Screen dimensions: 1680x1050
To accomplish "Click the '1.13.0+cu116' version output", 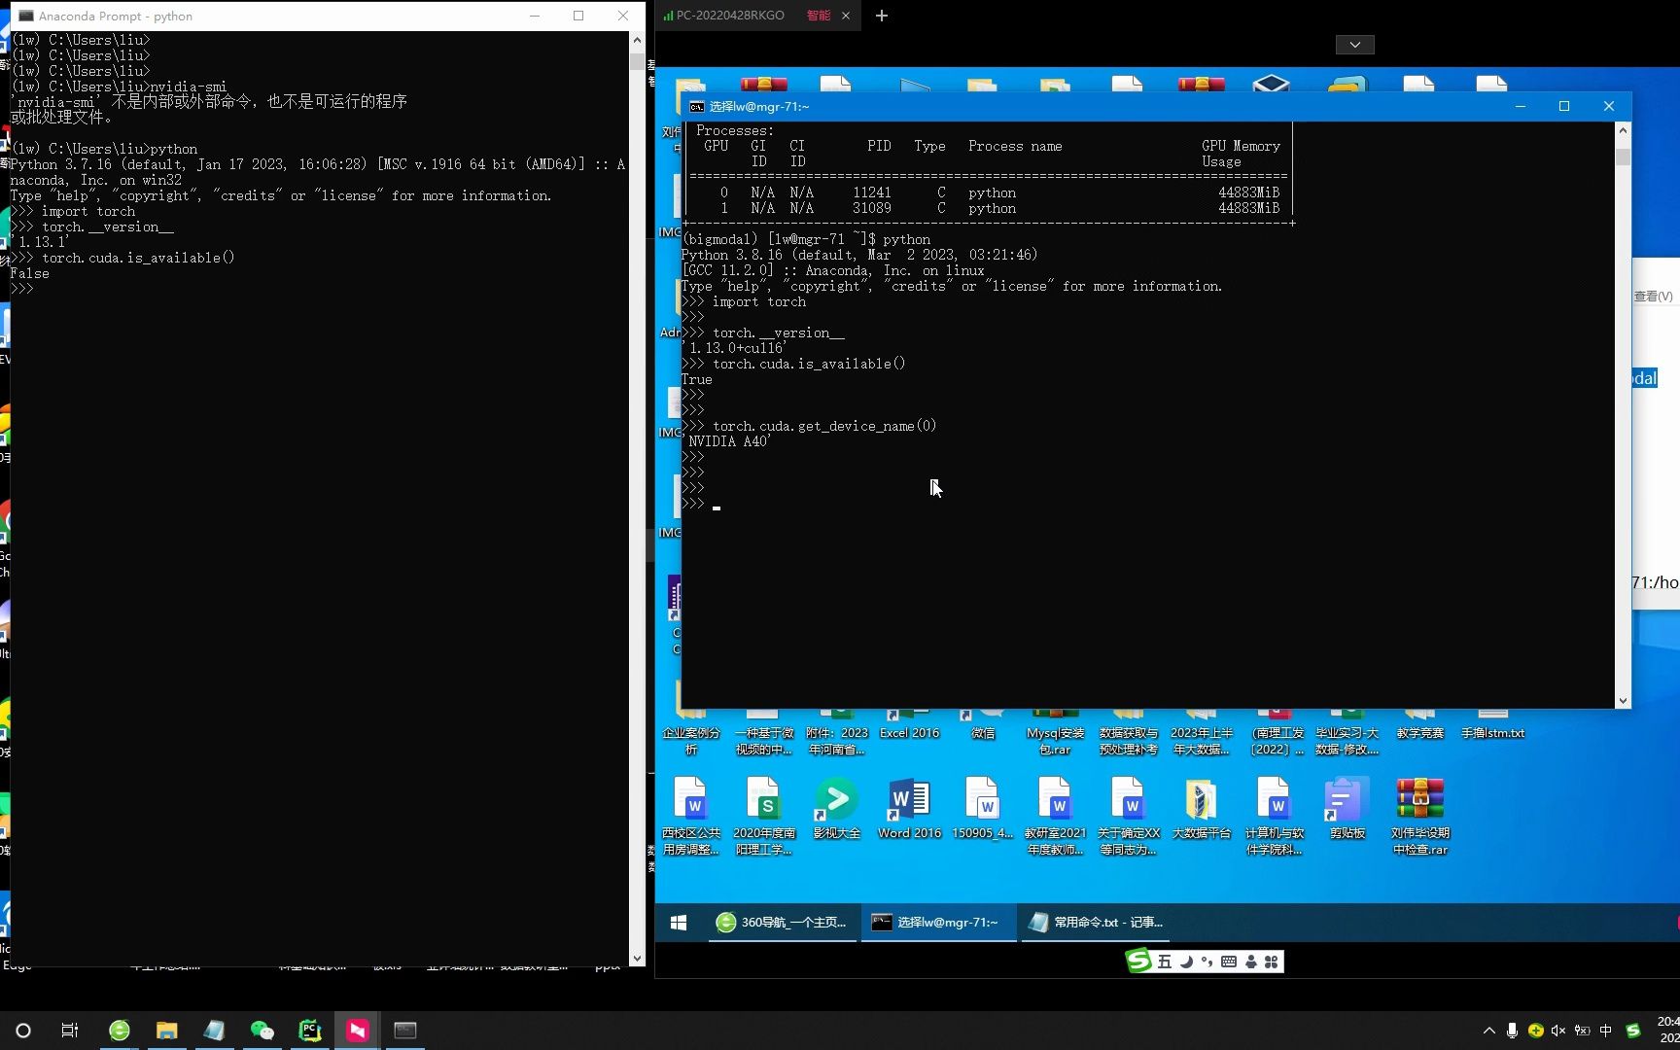I will [734, 348].
